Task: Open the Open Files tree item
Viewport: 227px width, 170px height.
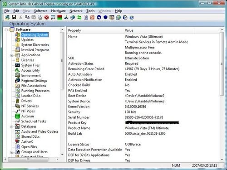Action: coord(29,147)
